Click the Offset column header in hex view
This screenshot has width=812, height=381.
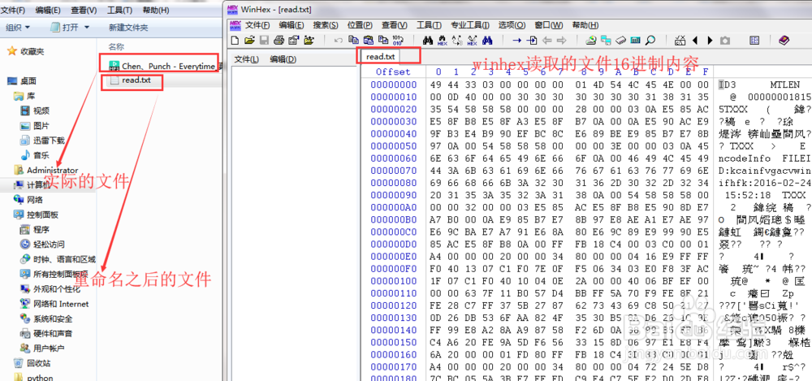pyautogui.click(x=393, y=71)
